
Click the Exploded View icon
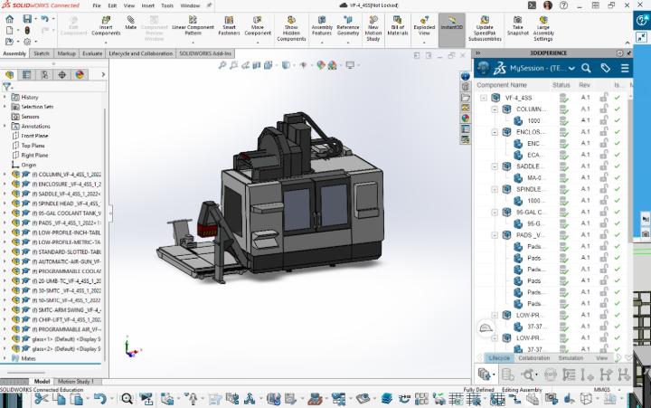click(425, 24)
